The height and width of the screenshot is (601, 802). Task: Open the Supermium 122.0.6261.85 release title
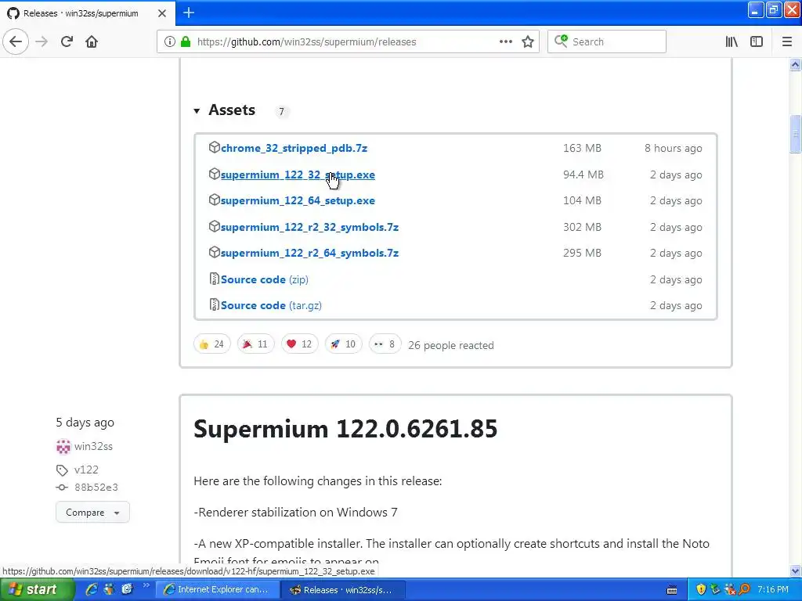[x=345, y=428]
